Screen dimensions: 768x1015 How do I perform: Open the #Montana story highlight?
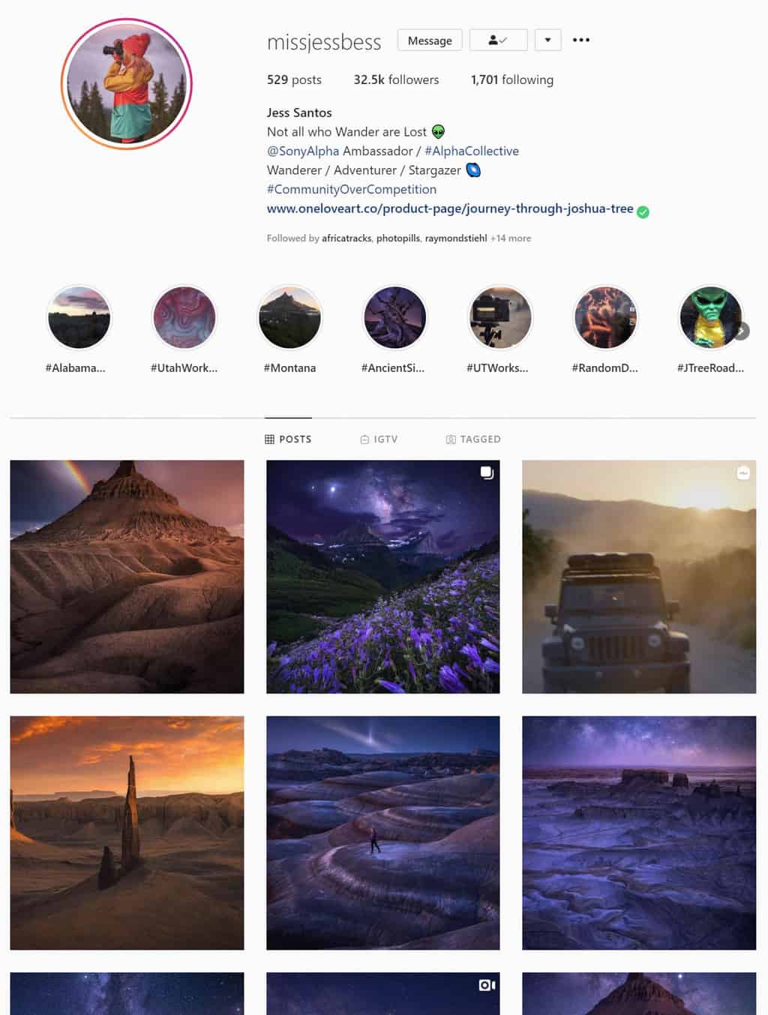pos(289,317)
